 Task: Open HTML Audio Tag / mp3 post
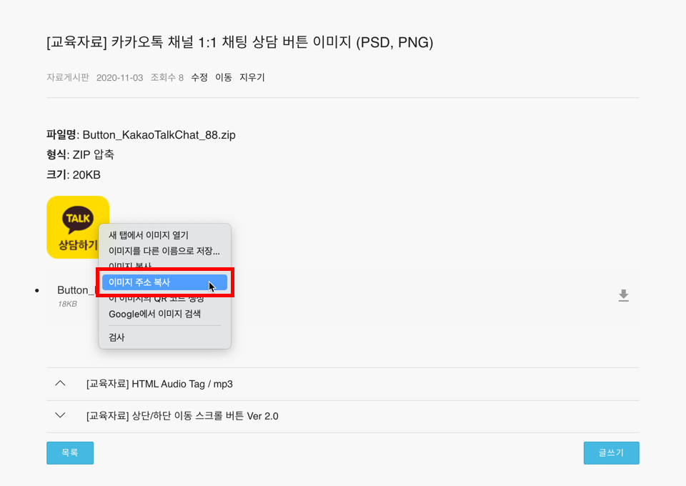coord(159,384)
